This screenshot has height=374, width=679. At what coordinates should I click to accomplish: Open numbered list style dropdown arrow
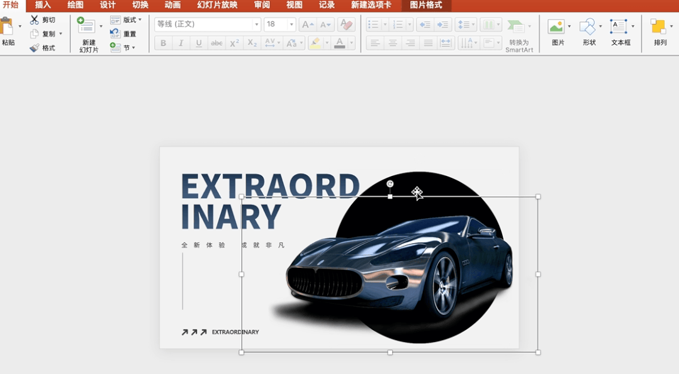pyautogui.click(x=410, y=25)
